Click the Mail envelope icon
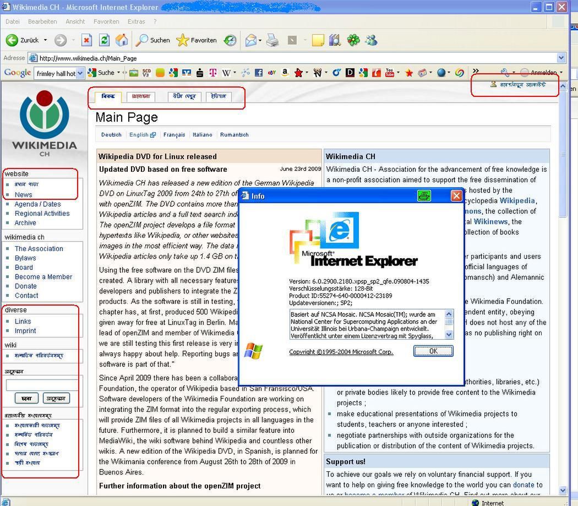This screenshot has height=506, width=578. point(250,40)
